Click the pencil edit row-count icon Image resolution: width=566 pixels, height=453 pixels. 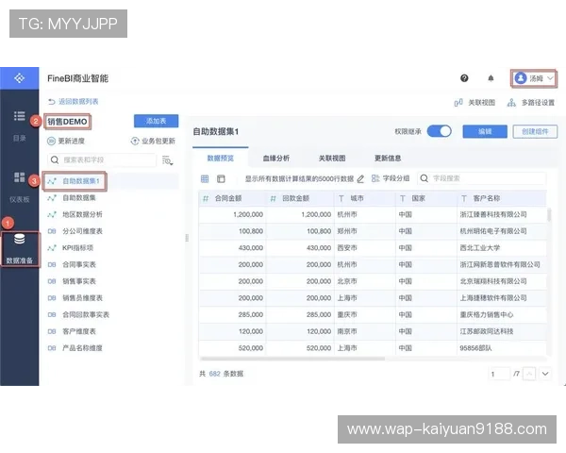coord(360,178)
